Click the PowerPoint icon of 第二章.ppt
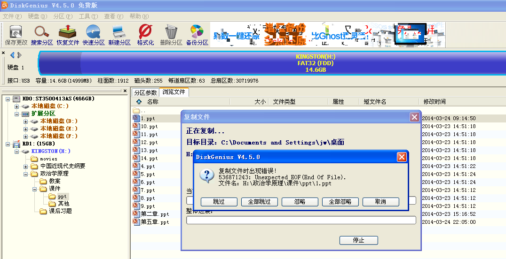 coord(136,214)
